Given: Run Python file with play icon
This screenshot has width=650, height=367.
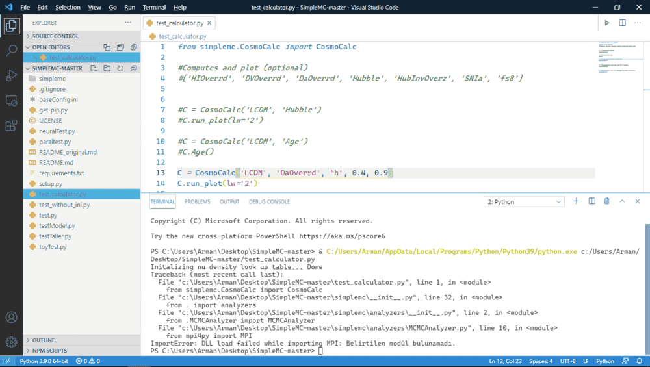Looking at the screenshot, I should [x=607, y=23].
